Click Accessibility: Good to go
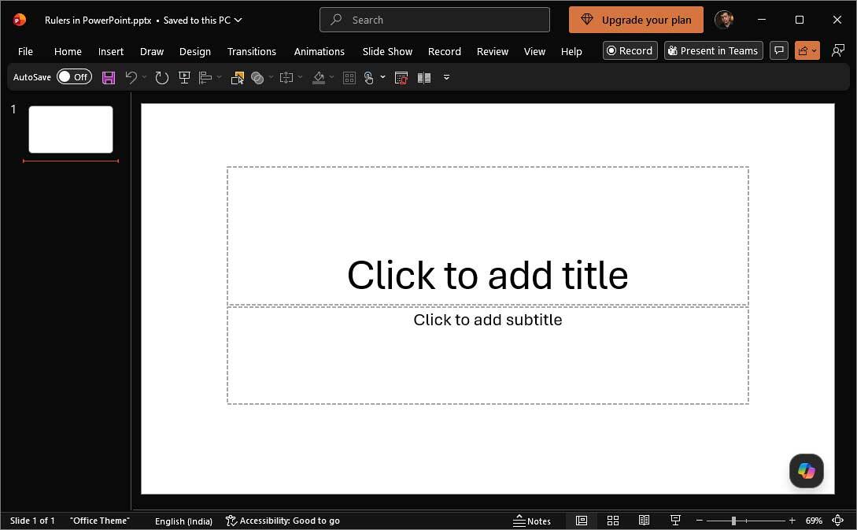This screenshot has width=857, height=530. click(x=283, y=521)
